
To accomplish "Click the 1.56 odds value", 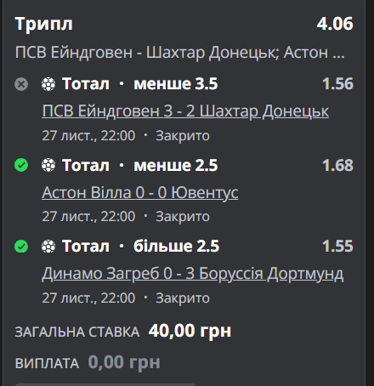I will pos(337,84).
